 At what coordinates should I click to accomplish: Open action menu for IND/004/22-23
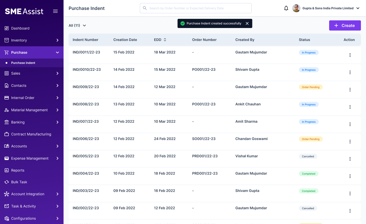350,176
